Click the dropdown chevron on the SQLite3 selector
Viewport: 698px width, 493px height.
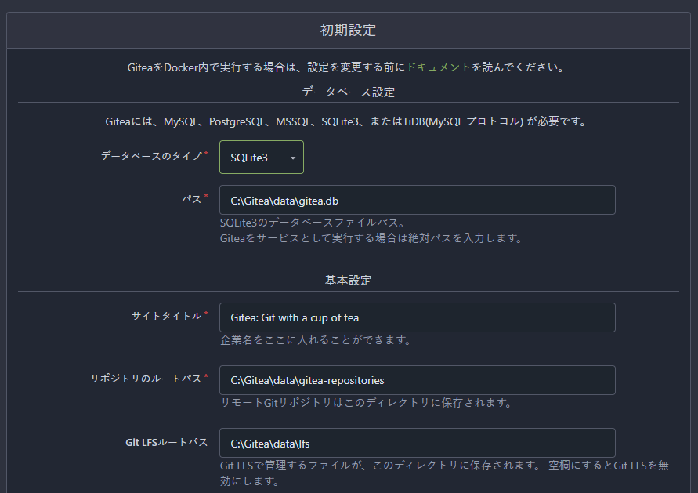(x=291, y=157)
